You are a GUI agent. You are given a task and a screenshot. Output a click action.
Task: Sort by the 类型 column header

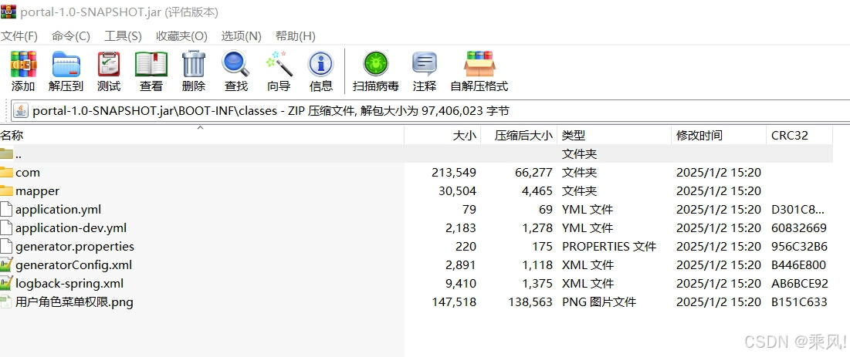[x=615, y=136]
